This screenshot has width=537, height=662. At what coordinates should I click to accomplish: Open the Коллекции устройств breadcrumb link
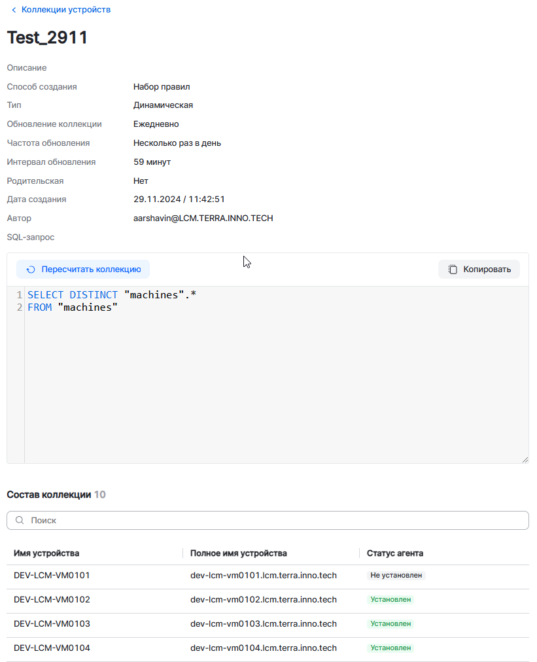point(65,10)
